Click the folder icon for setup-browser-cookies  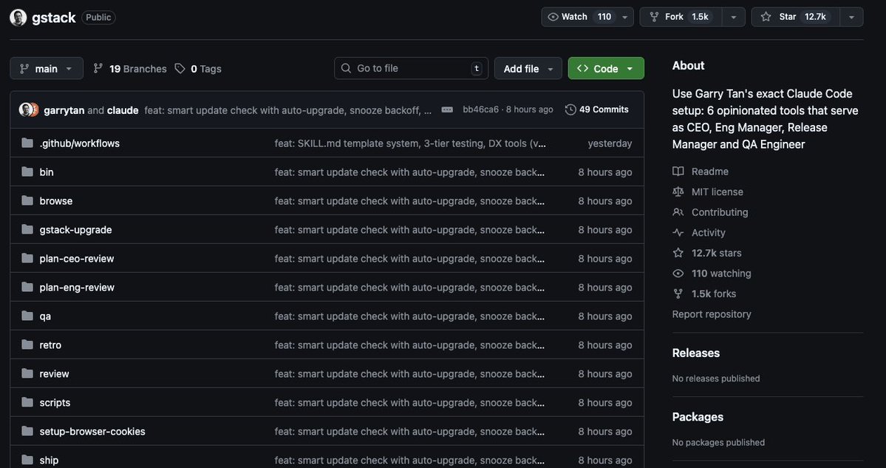point(27,431)
